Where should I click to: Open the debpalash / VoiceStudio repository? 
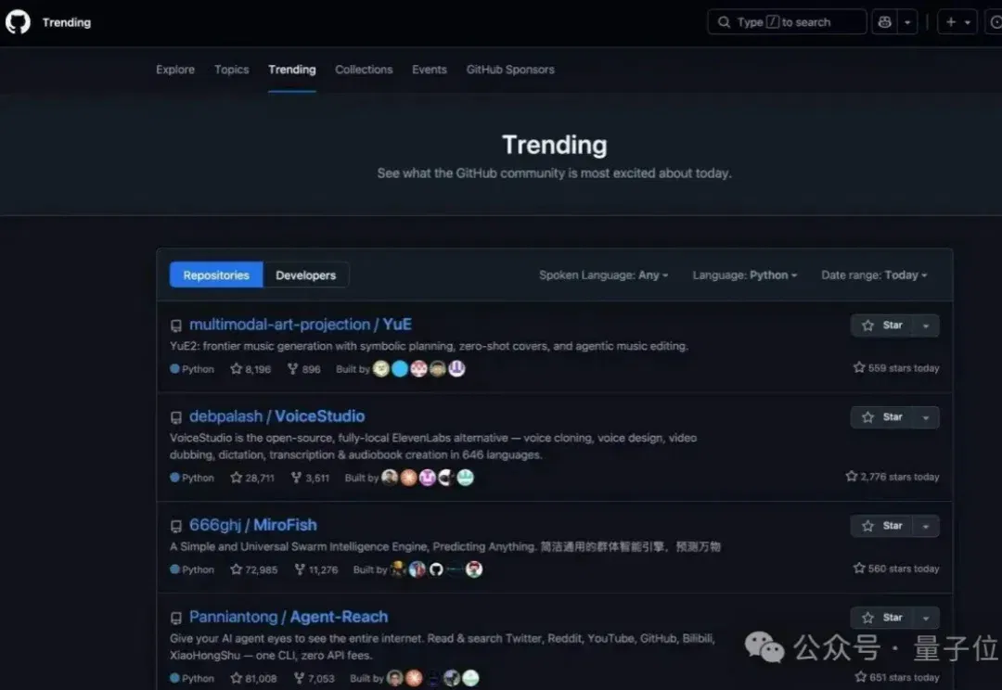click(x=276, y=416)
